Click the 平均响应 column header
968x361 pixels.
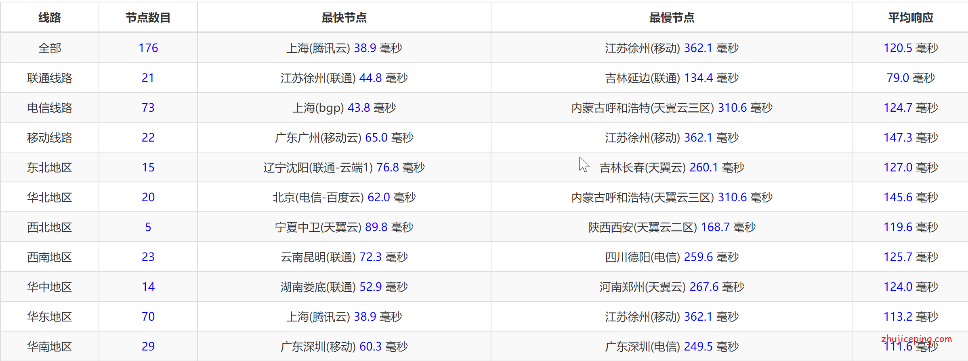pos(911,18)
